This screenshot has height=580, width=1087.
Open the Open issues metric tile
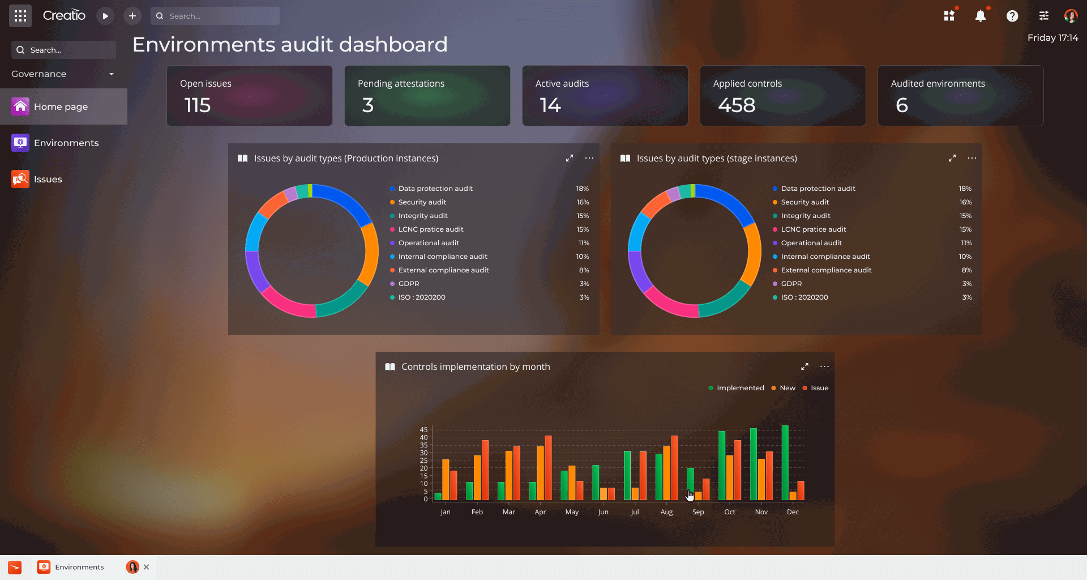249,95
